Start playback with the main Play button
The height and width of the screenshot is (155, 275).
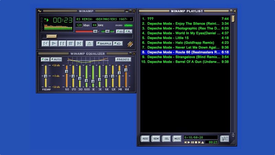(54, 44)
